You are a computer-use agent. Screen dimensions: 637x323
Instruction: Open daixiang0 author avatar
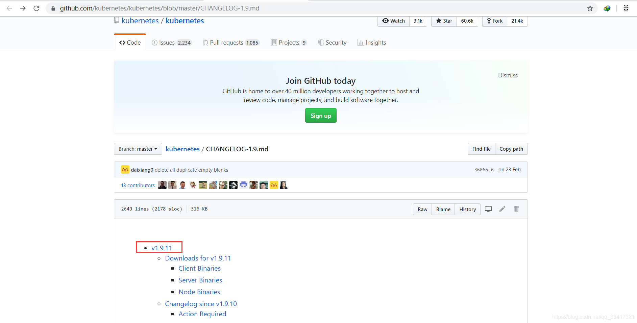tap(125, 170)
